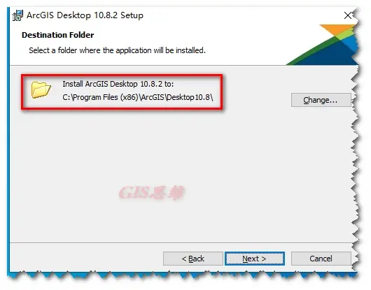Click the install path C:\Program Files (x86)\ArcGIS text
371x290 pixels.
coord(138,97)
